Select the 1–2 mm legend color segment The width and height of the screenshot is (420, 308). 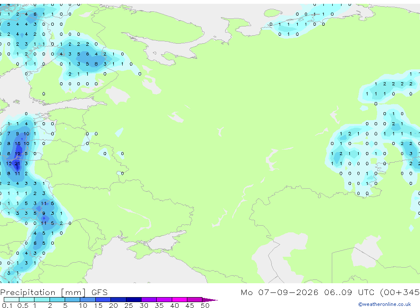coord(42,300)
